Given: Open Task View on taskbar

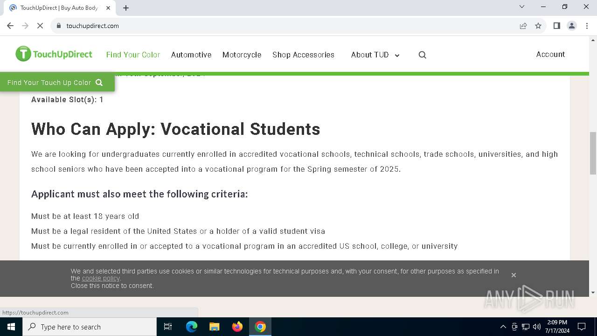Looking at the screenshot, I should click(x=168, y=327).
